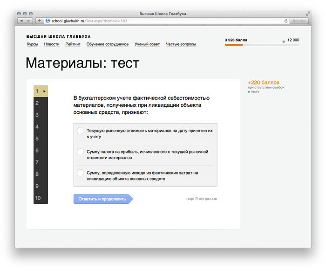The width and height of the screenshot is (326, 271).
Task: Go to the "Рейтинг" menu item
Action: click(x=73, y=44)
